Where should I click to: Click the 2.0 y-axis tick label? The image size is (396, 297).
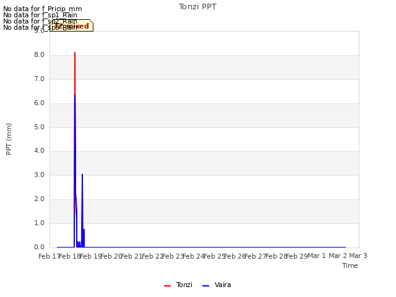click(x=39, y=199)
